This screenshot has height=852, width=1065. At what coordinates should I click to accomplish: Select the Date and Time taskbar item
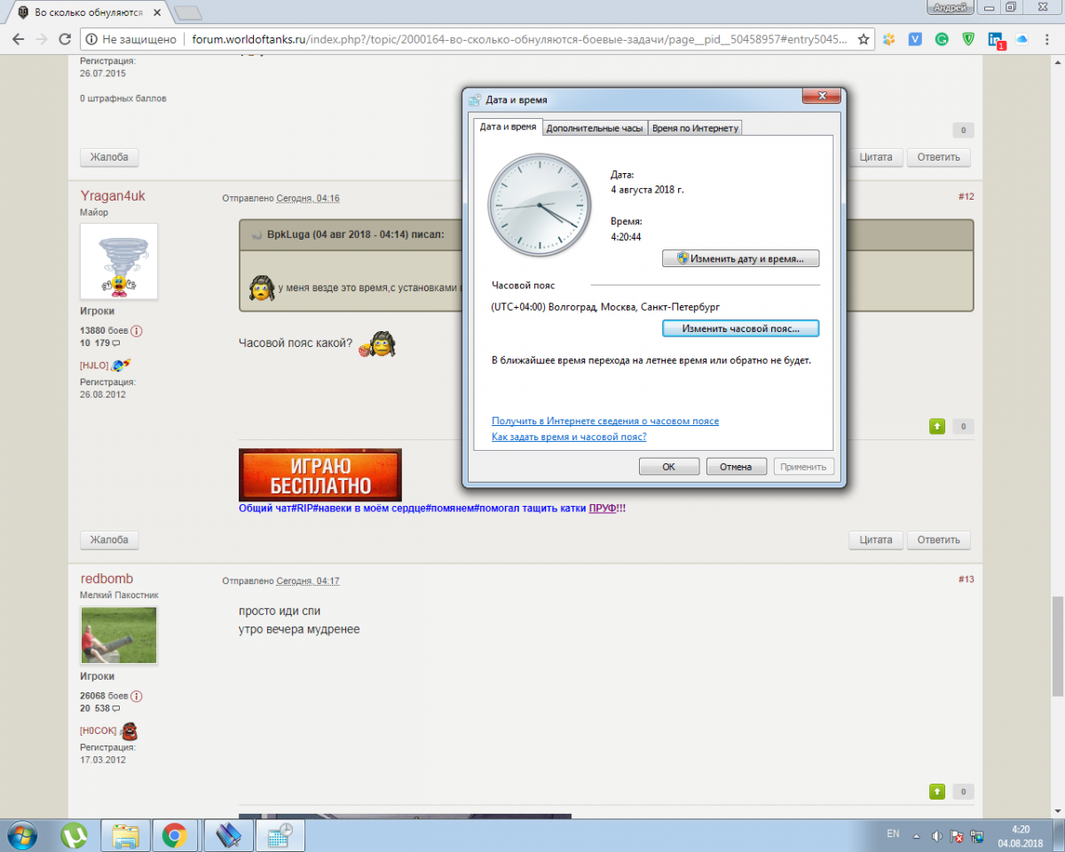[x=280, y=835]
